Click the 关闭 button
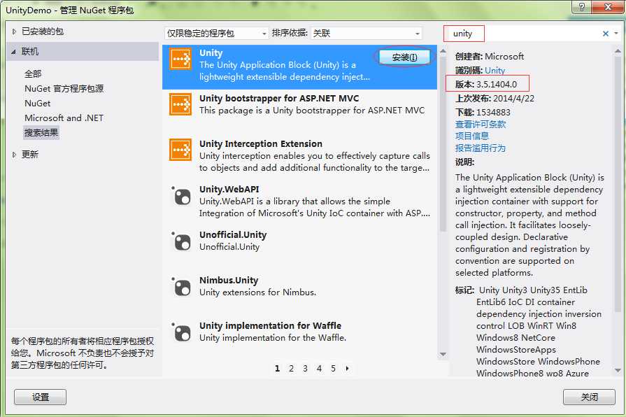Image resolution: width=626 pixels, height=417 pixels. [589, 397]
